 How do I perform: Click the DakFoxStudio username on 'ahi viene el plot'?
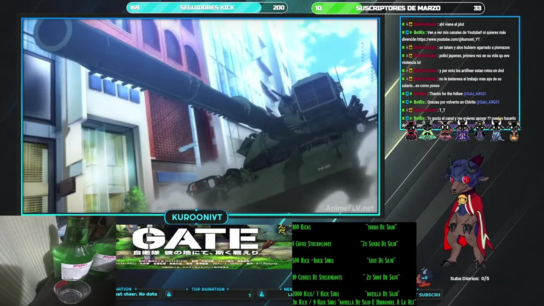[425, 25]
